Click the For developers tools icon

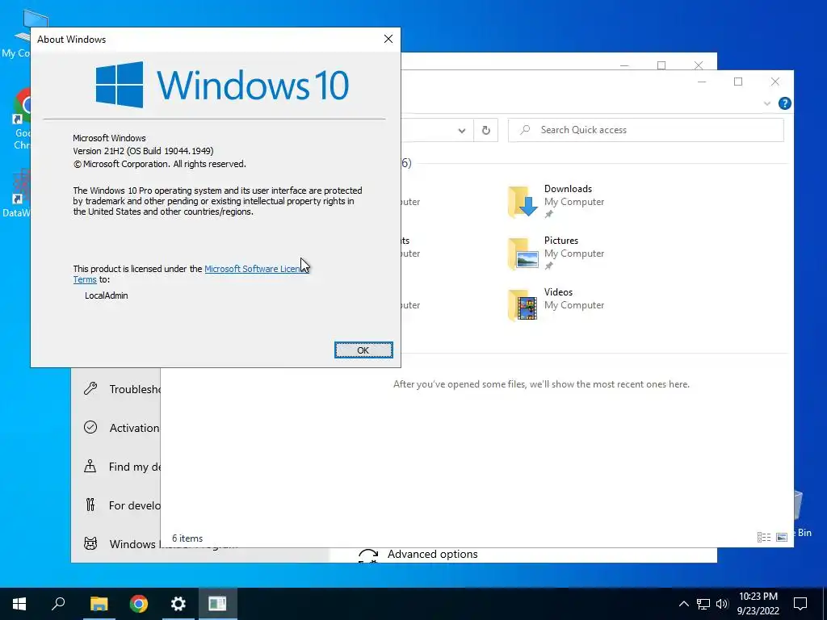pyautogui.click(x=90, y=505)
